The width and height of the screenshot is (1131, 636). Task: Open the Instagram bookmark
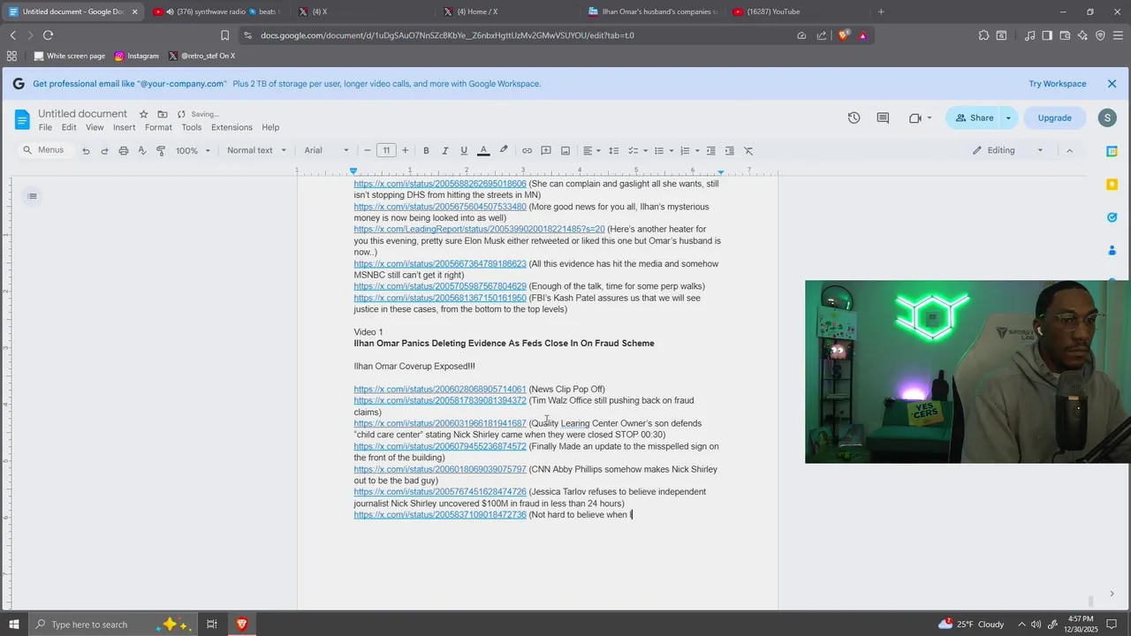137,56
